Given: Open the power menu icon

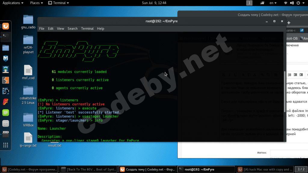Looking at the screenshot, I should tap(298, 3).
